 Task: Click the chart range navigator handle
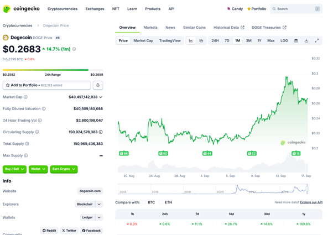307,189
